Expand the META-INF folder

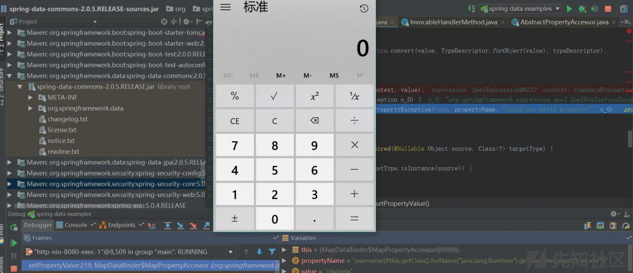[x=30, y=98]
